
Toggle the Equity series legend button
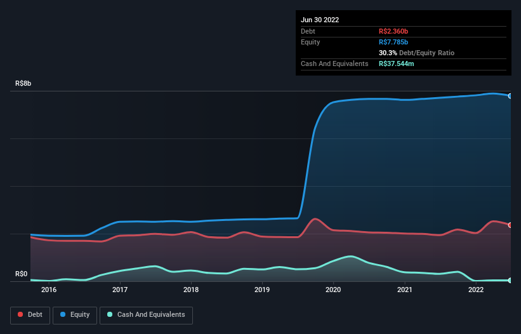click(x=75, y=315)
